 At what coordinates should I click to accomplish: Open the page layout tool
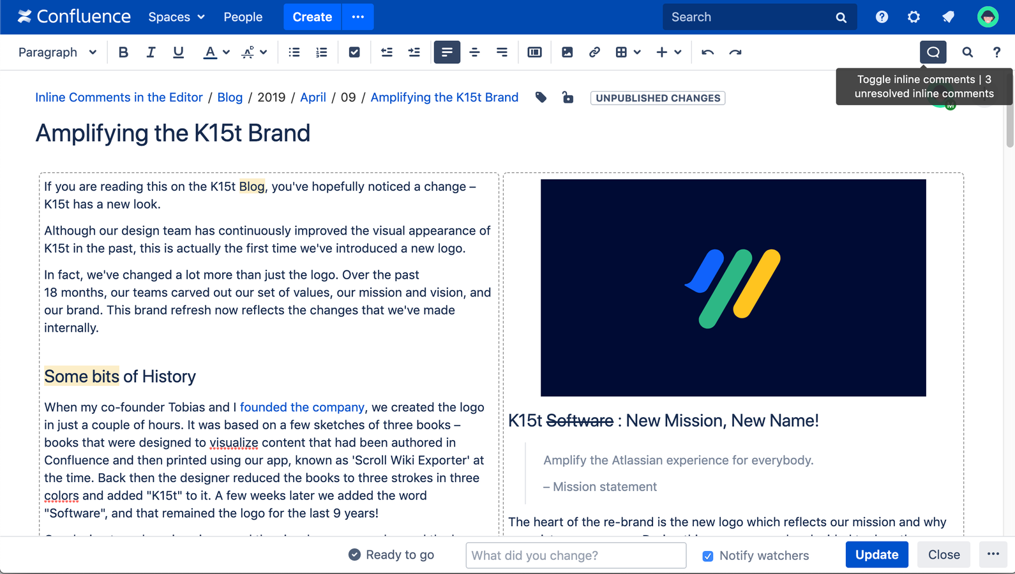point(535,52)
